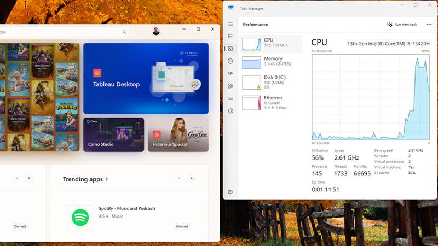The width and height of the screenshot is (438, 246).
Task: Open the Tableau Desktop featured banner
Action: tap(146, 78)
